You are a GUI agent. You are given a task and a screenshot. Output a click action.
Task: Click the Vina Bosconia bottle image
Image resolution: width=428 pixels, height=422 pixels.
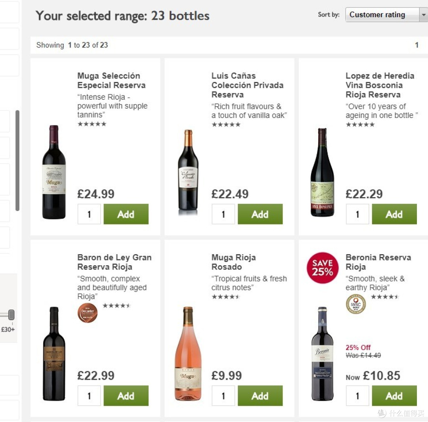click(322, 172)
